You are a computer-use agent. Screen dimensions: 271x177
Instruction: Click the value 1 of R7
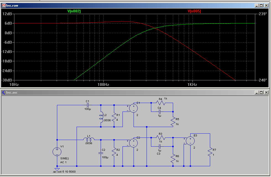point(213,155)
